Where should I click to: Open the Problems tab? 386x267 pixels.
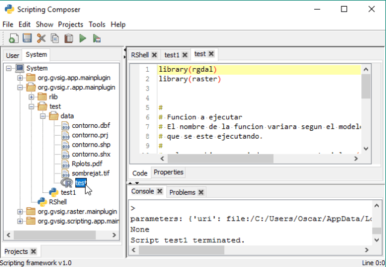pyautogui.click(x=182, y=192)
